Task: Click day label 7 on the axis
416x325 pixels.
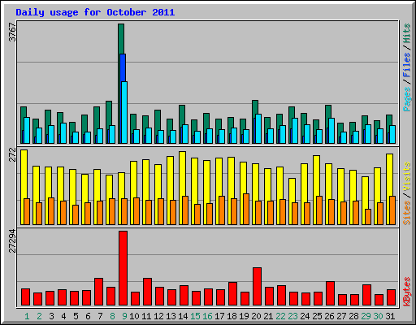Action: [100, 316]
